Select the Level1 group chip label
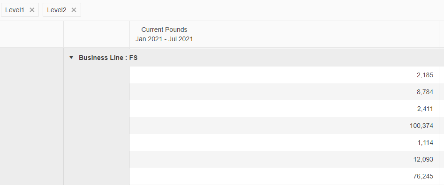This screenshot has width=444, height=185. coord(15,10)
